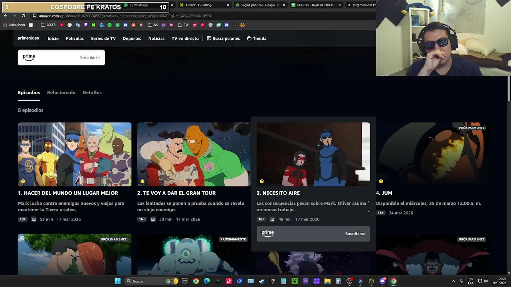
Task: Click Suscribirse under episode 3
Action: tap(355, 234)
